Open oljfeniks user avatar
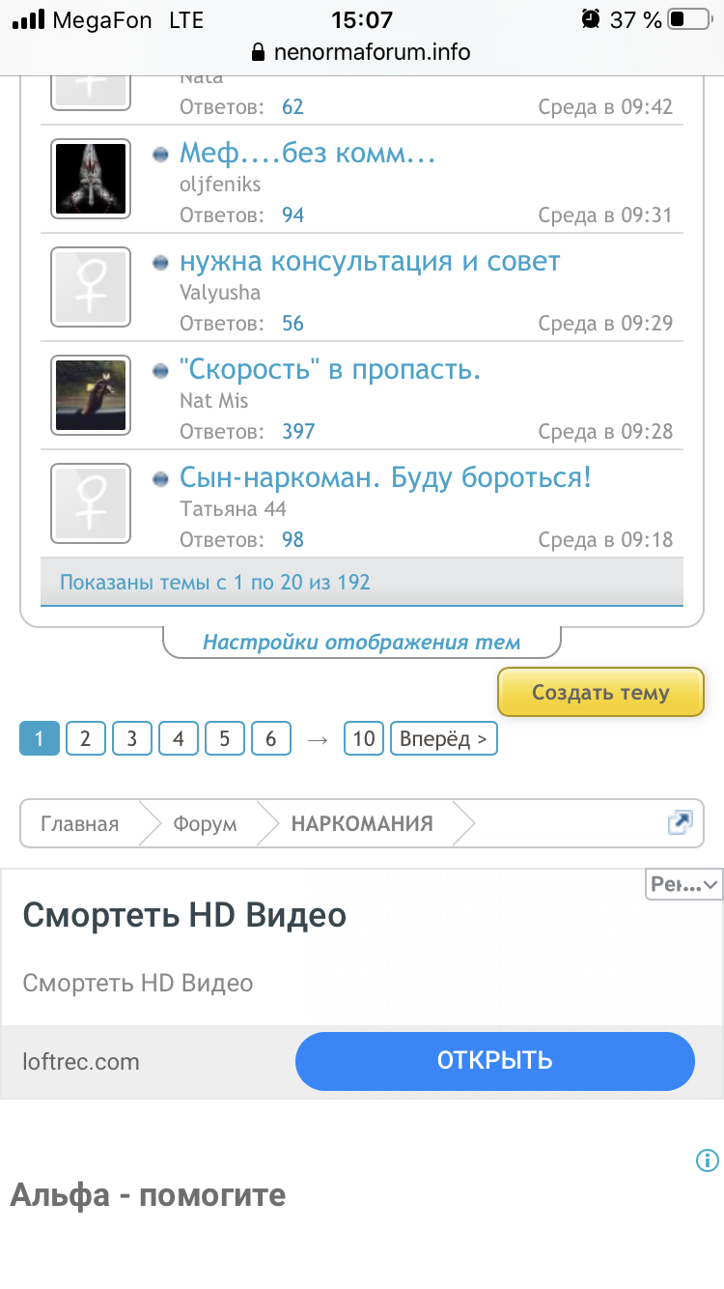This screenshot has height=1289, width=724. coord(90,179)
